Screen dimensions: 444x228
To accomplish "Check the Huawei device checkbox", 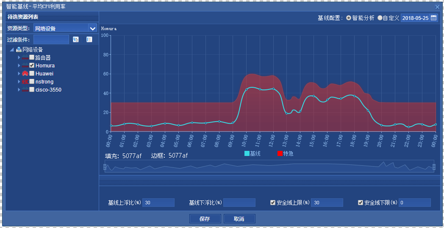I will pos(32,74).
